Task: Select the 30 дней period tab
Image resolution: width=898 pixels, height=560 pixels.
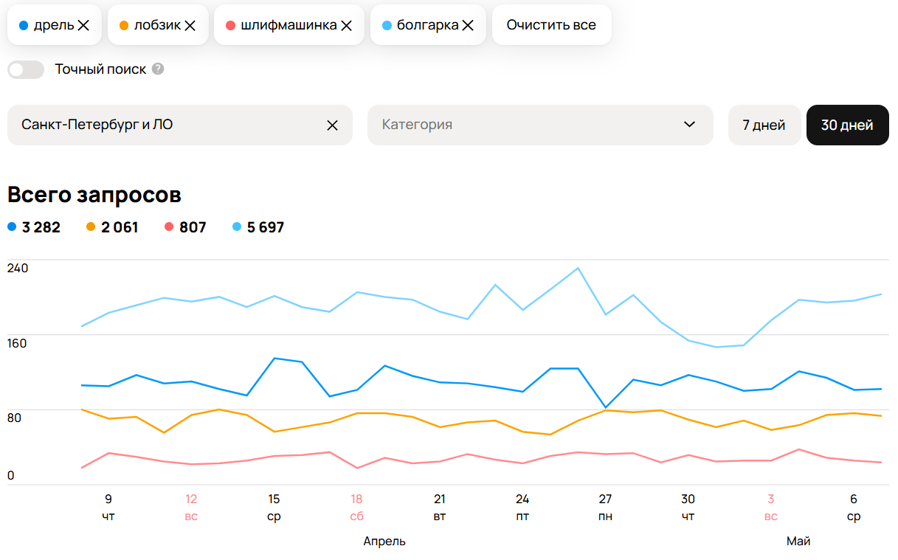Action: coord(847,125)
